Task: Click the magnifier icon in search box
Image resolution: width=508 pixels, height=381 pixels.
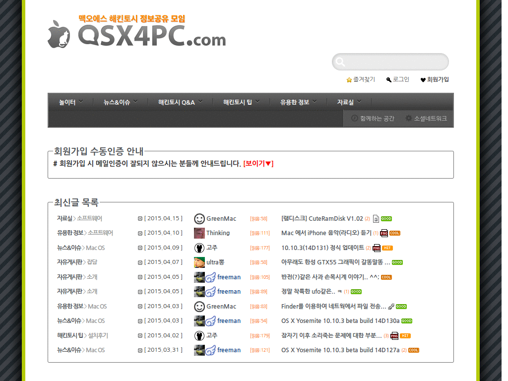Action: [x=340, y=62]
